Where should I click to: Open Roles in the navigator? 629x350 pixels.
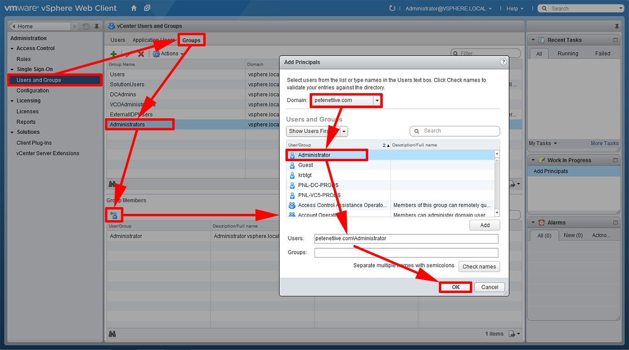(24, 59)
